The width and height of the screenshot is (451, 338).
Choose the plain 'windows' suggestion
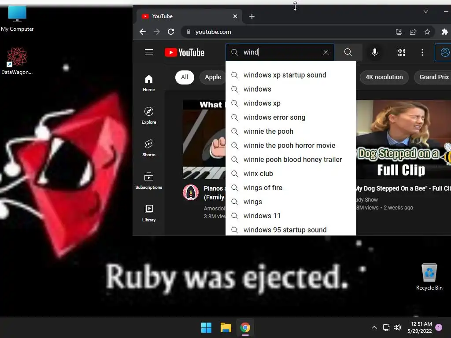(x=291, y=89)
